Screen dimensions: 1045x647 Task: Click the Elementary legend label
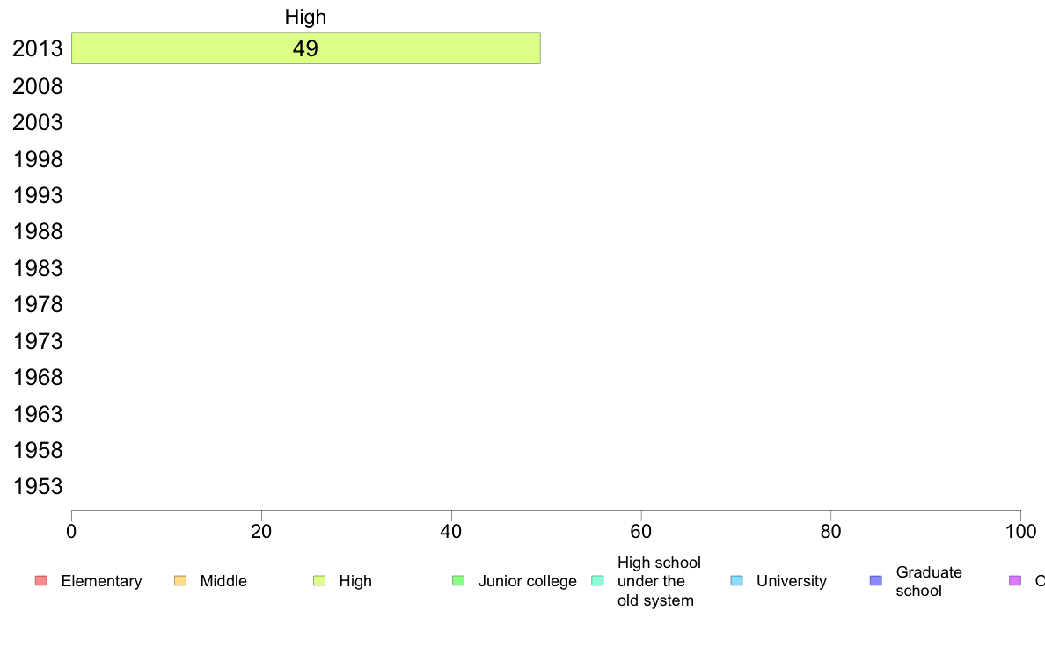click(x=101, y=581)
